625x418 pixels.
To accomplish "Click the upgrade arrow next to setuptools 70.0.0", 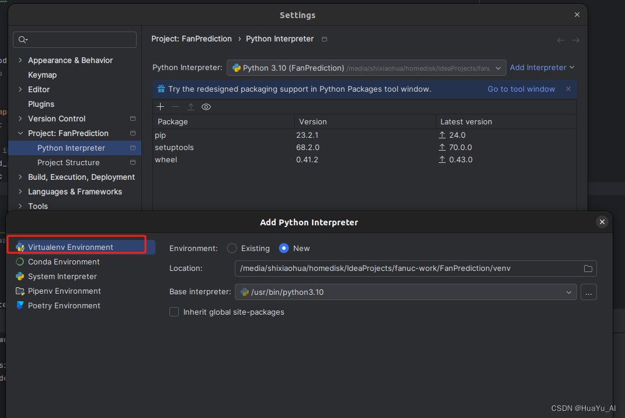I will pyautogui.click(x=442, y=147).
